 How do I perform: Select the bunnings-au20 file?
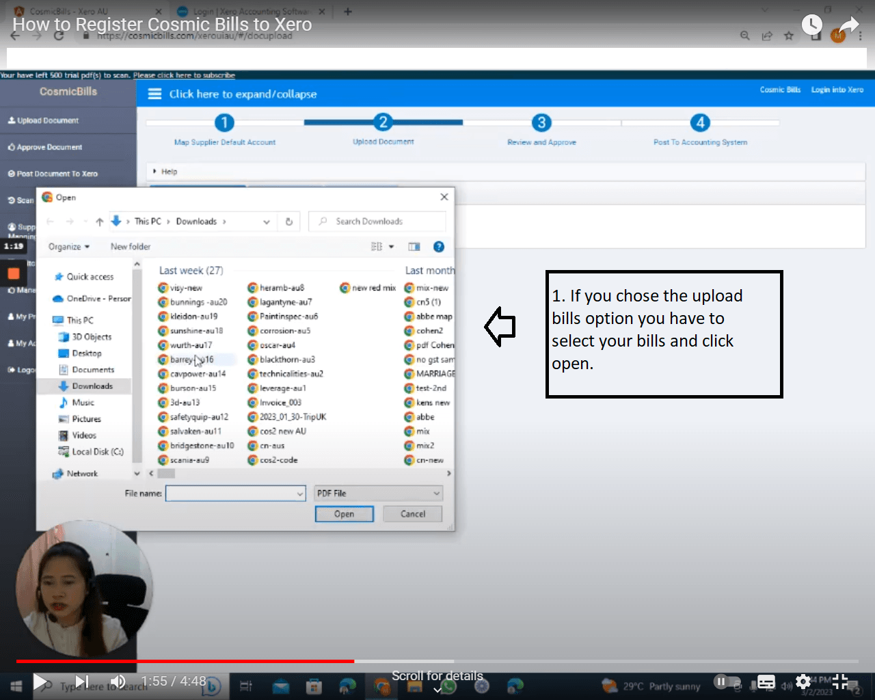click(x=193, y=302)
